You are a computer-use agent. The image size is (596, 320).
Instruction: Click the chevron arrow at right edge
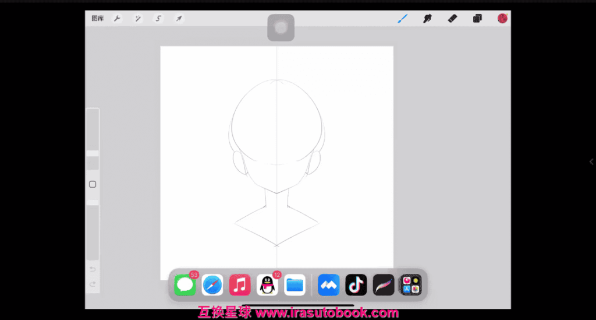(x=591, y=161)
